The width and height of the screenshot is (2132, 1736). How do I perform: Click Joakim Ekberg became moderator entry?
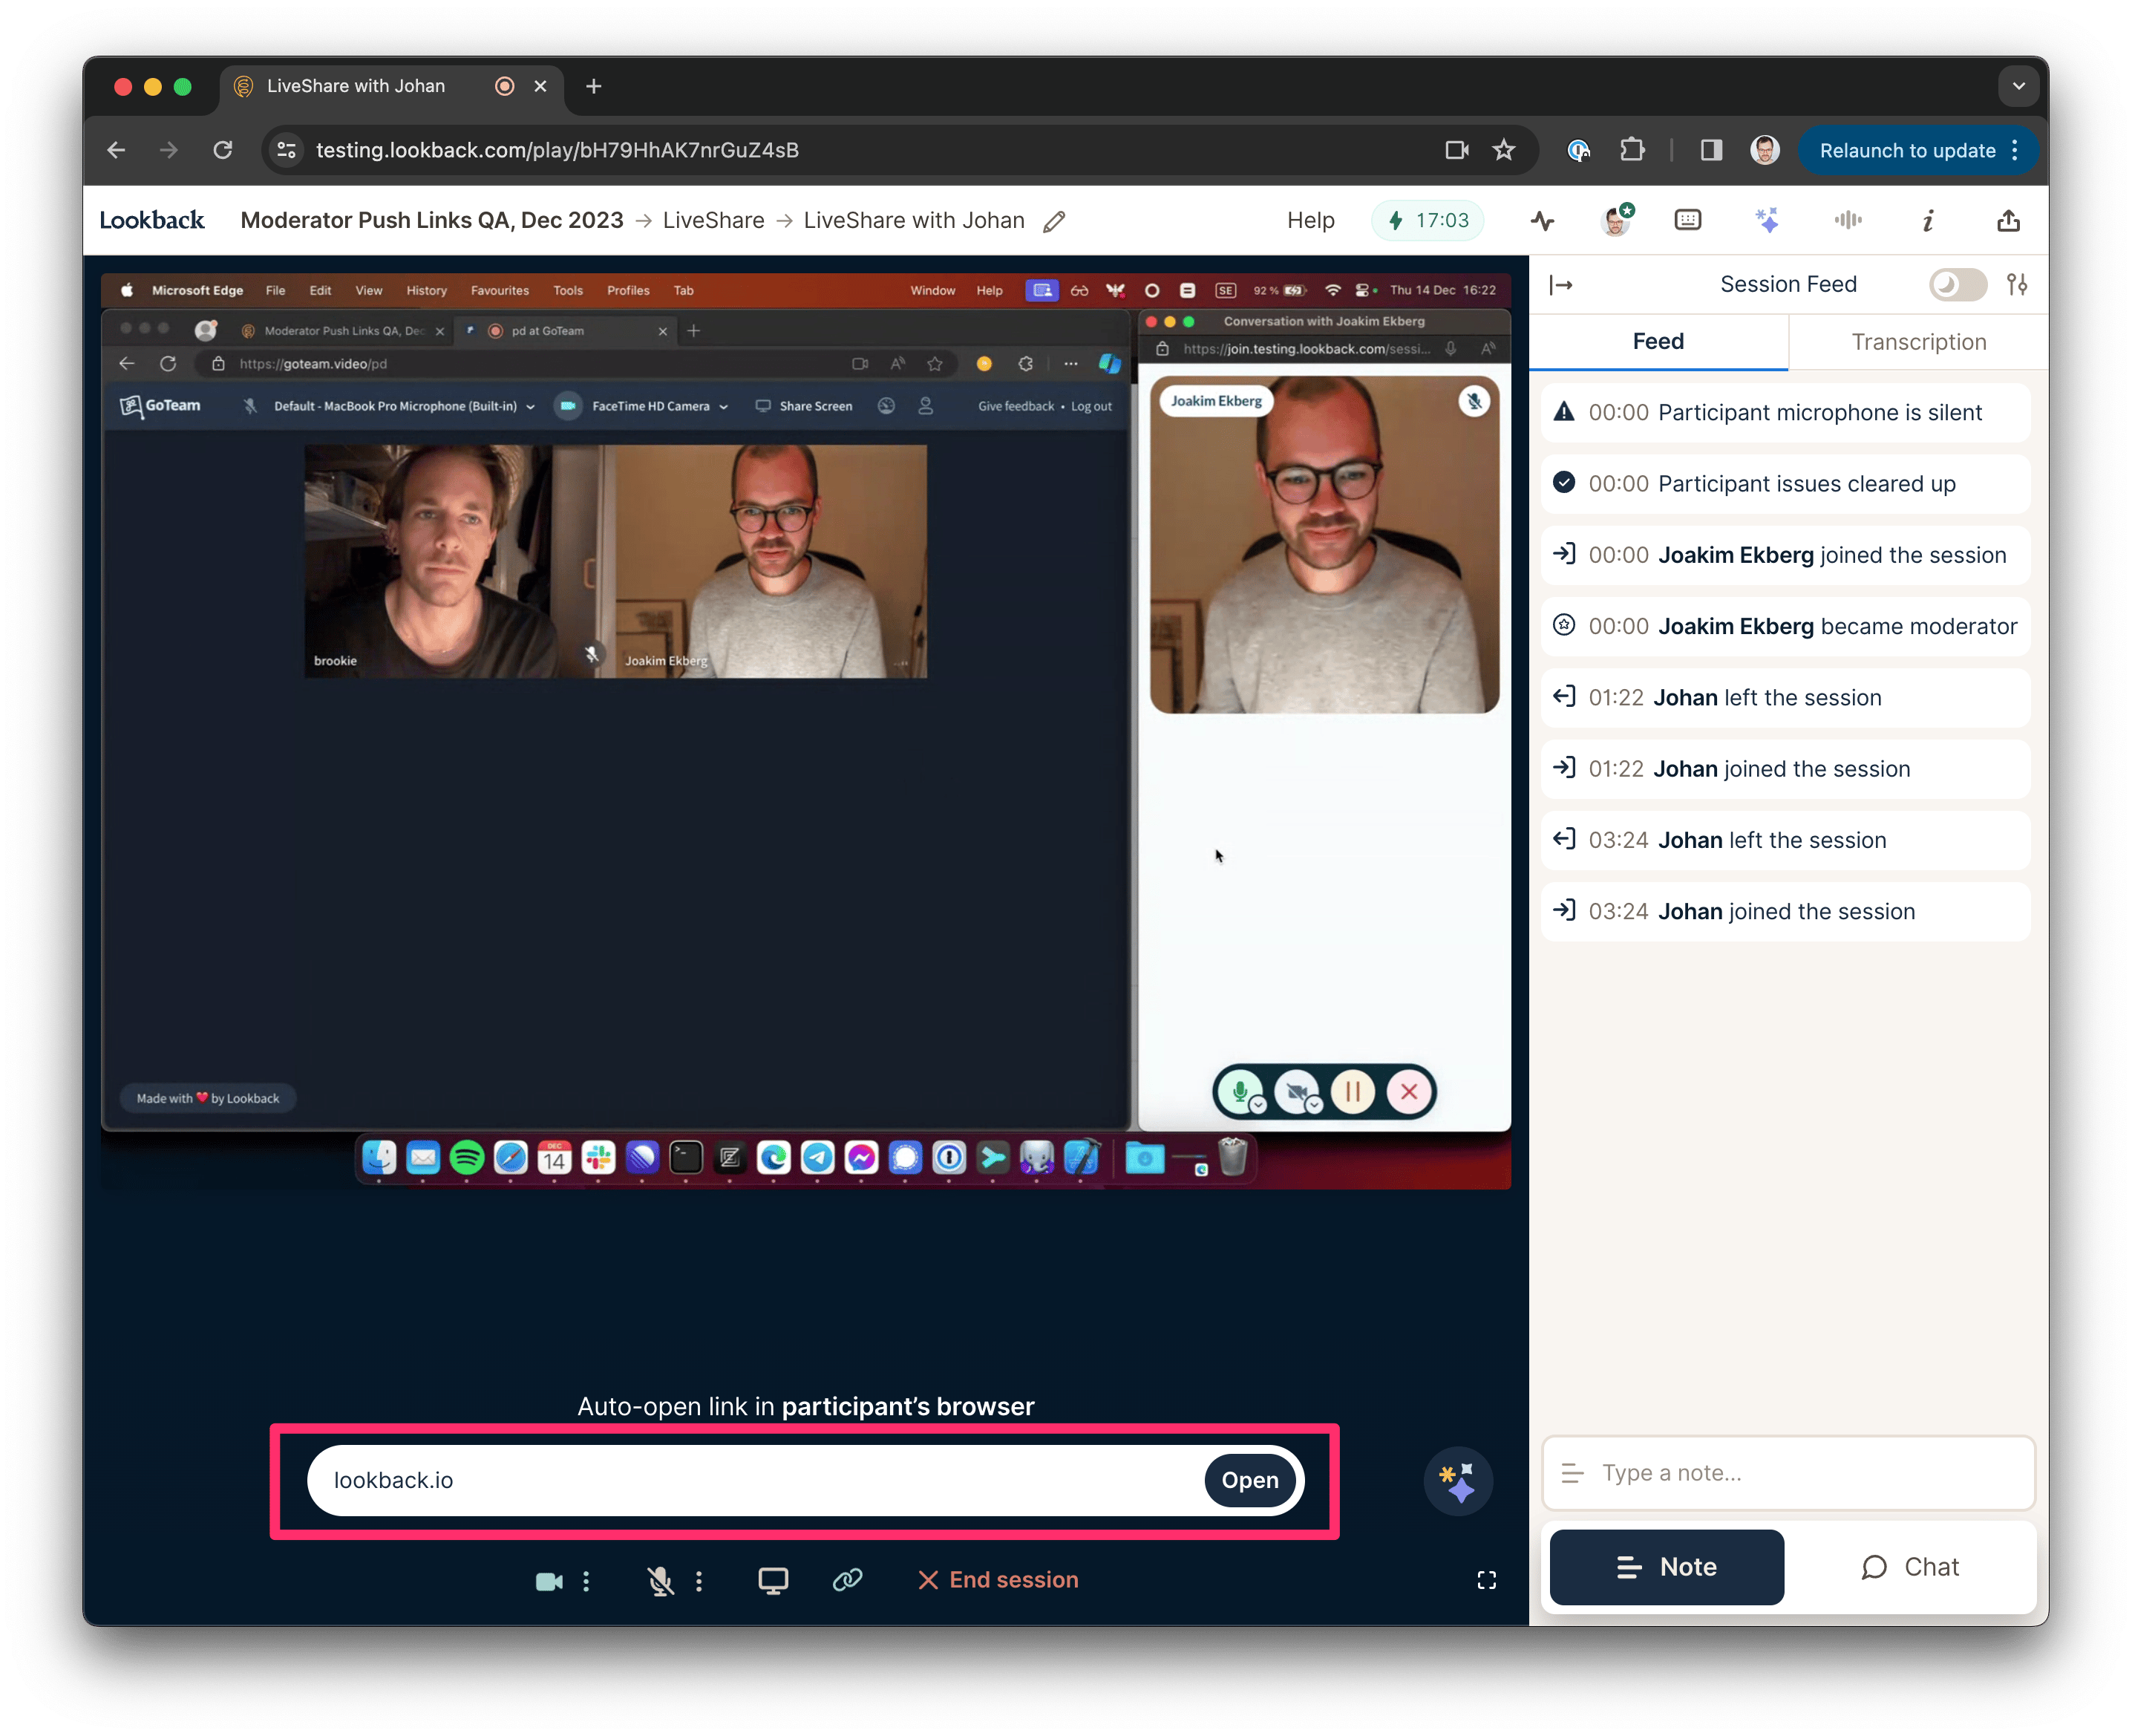1785,626
